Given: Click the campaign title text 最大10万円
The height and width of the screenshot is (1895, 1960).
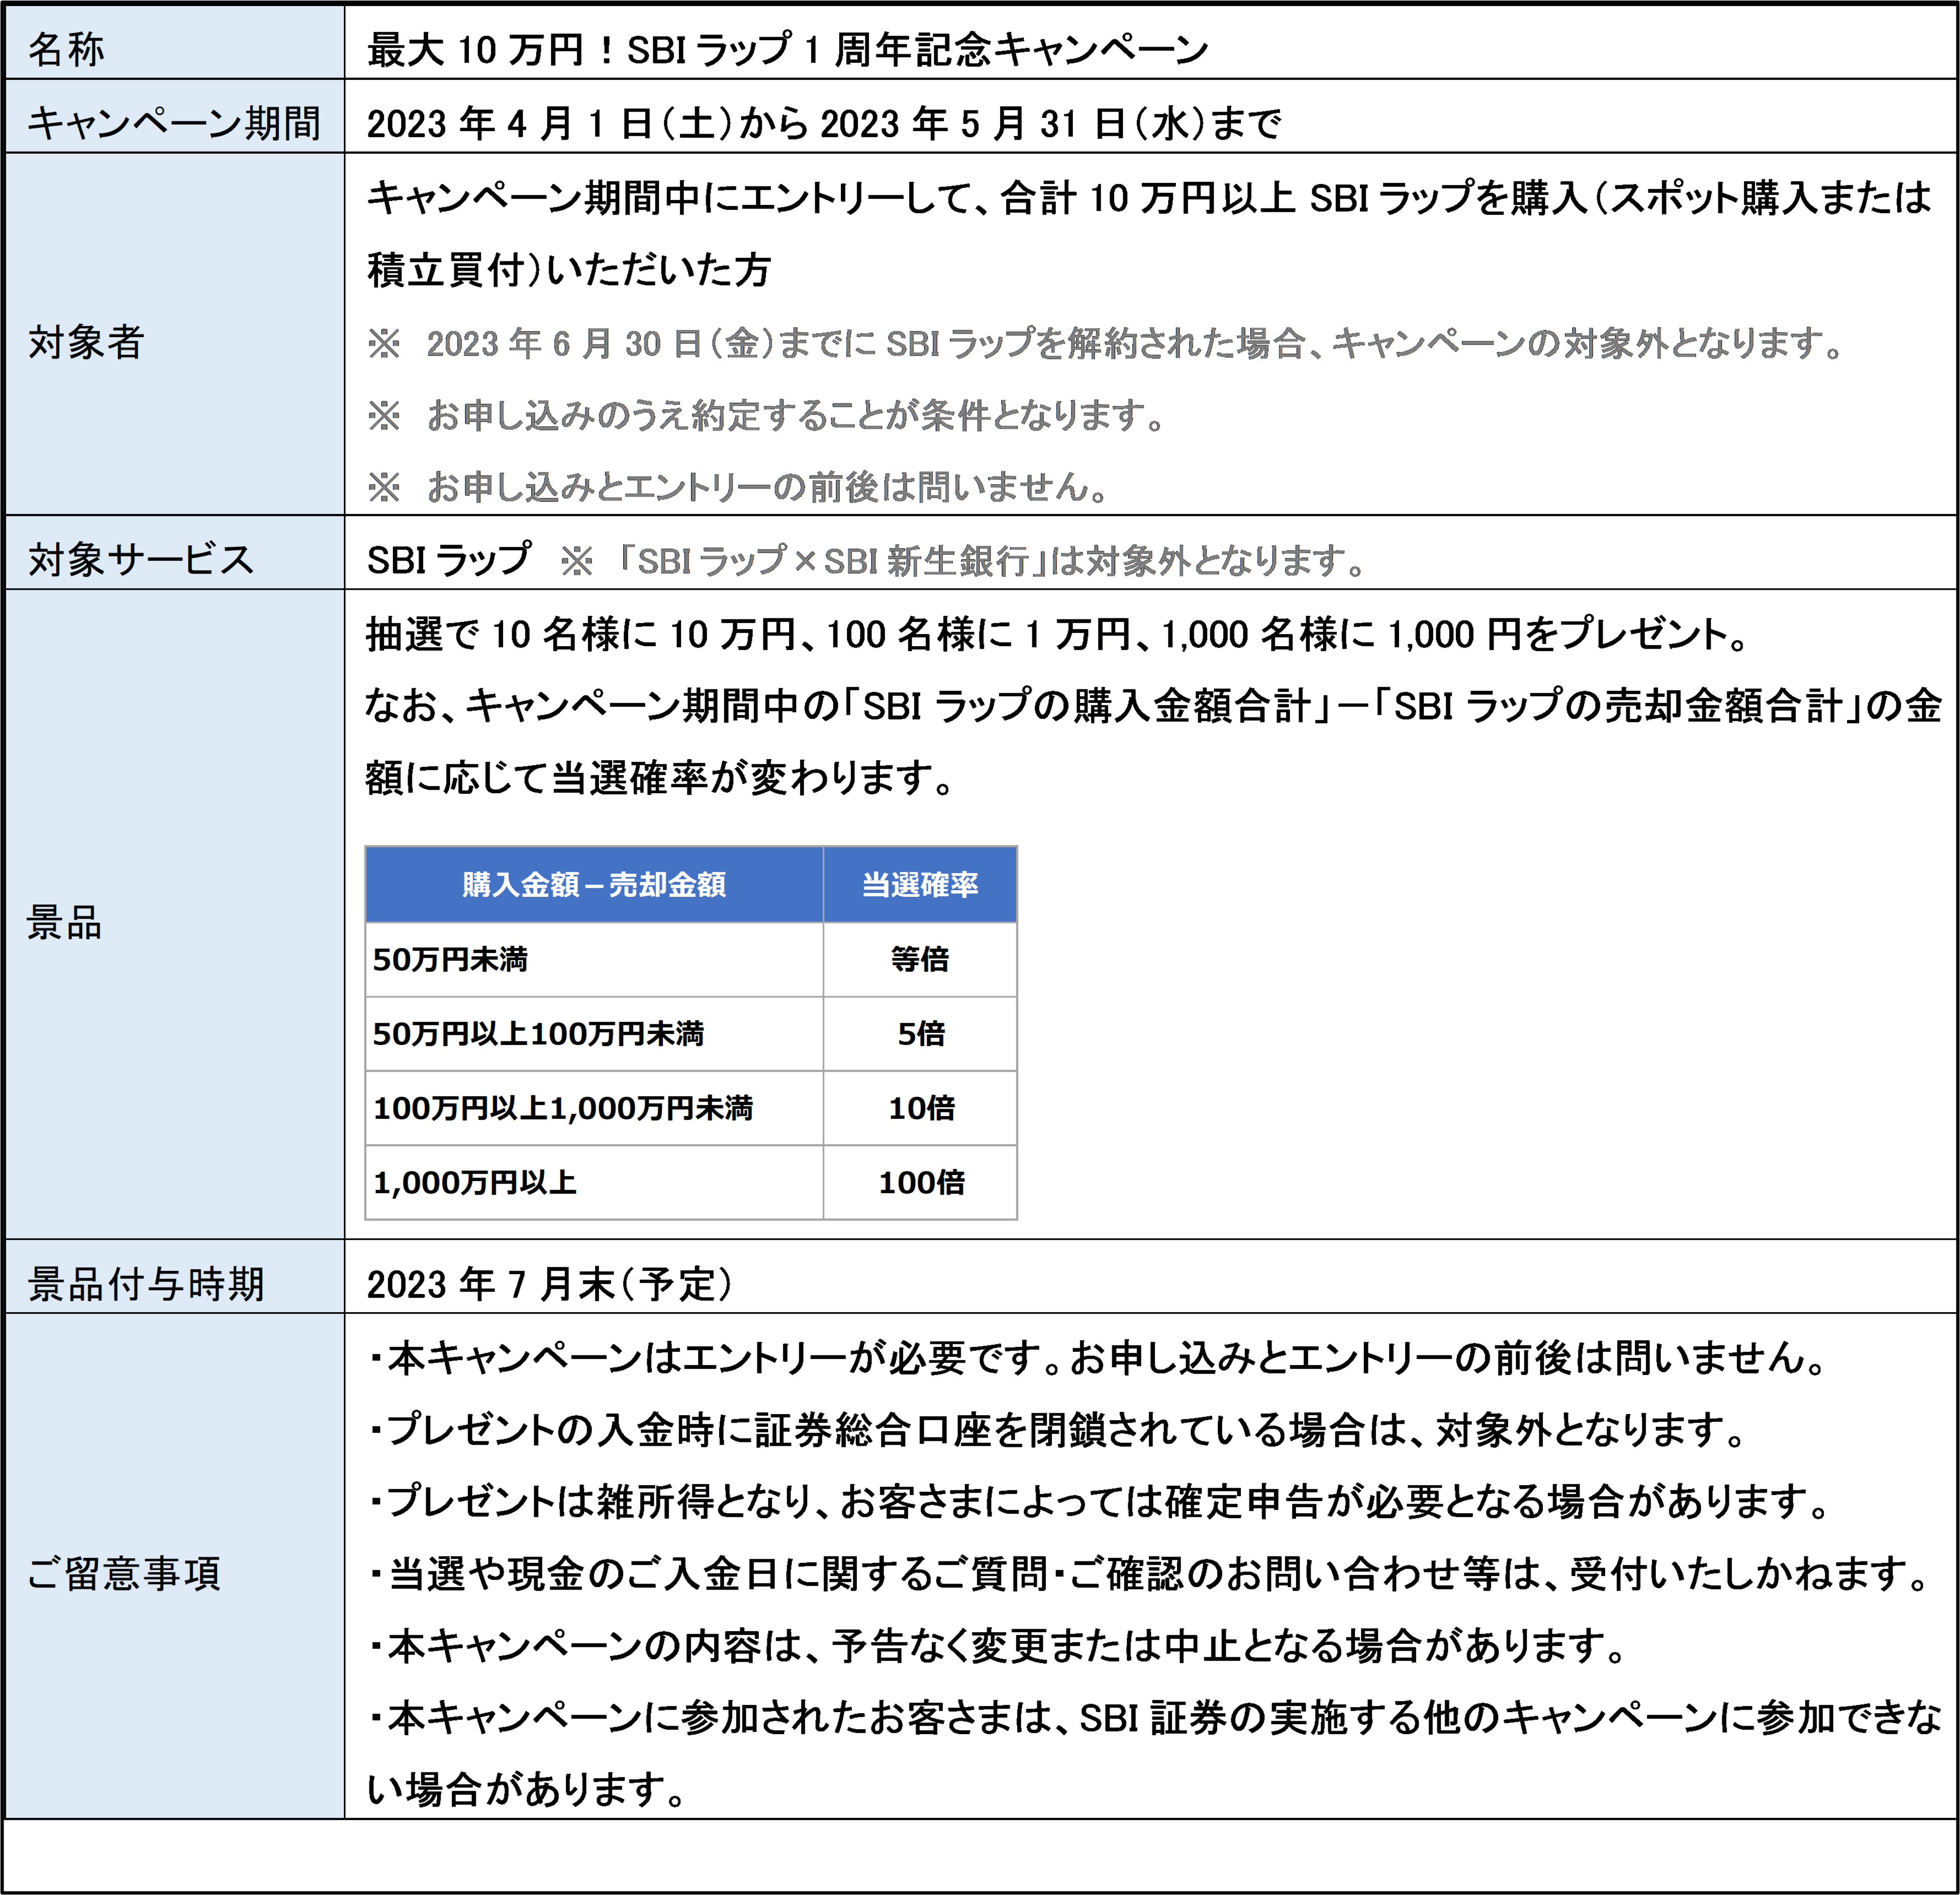Looking at the screenshot, I should click(x=787, y=49).
